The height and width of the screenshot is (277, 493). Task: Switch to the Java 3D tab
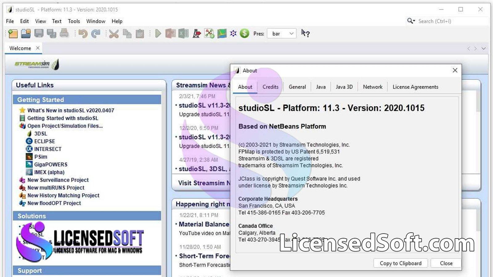[x=344, y=87]
